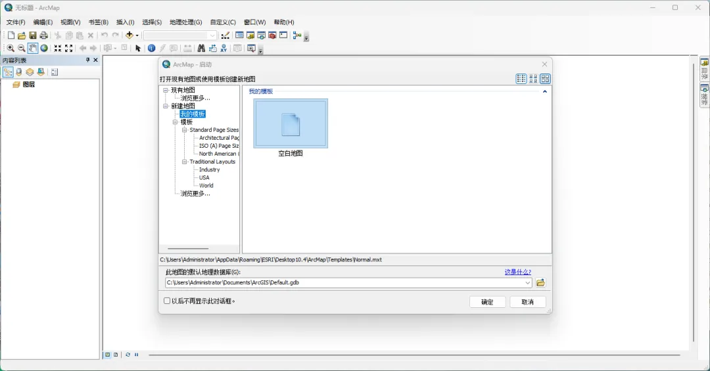This screenshot has height=371, width=710.
Task: Open the Table of Contents window icon
Action: coord(239,35)
